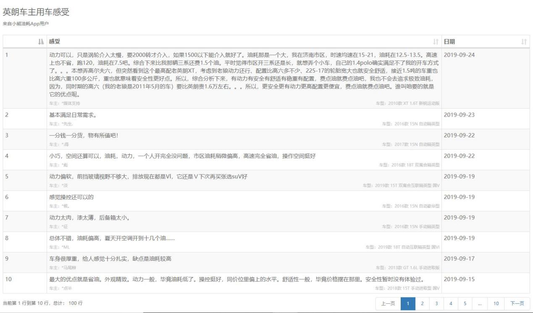Open page 3 of the reviews
The width and height of the screenshot is (533, 313).
coord(436,303)
